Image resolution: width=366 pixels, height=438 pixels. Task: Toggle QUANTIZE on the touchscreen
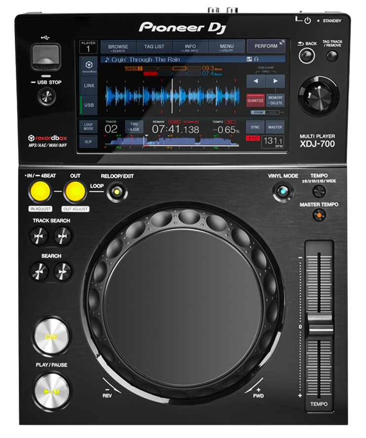point(256,101)
